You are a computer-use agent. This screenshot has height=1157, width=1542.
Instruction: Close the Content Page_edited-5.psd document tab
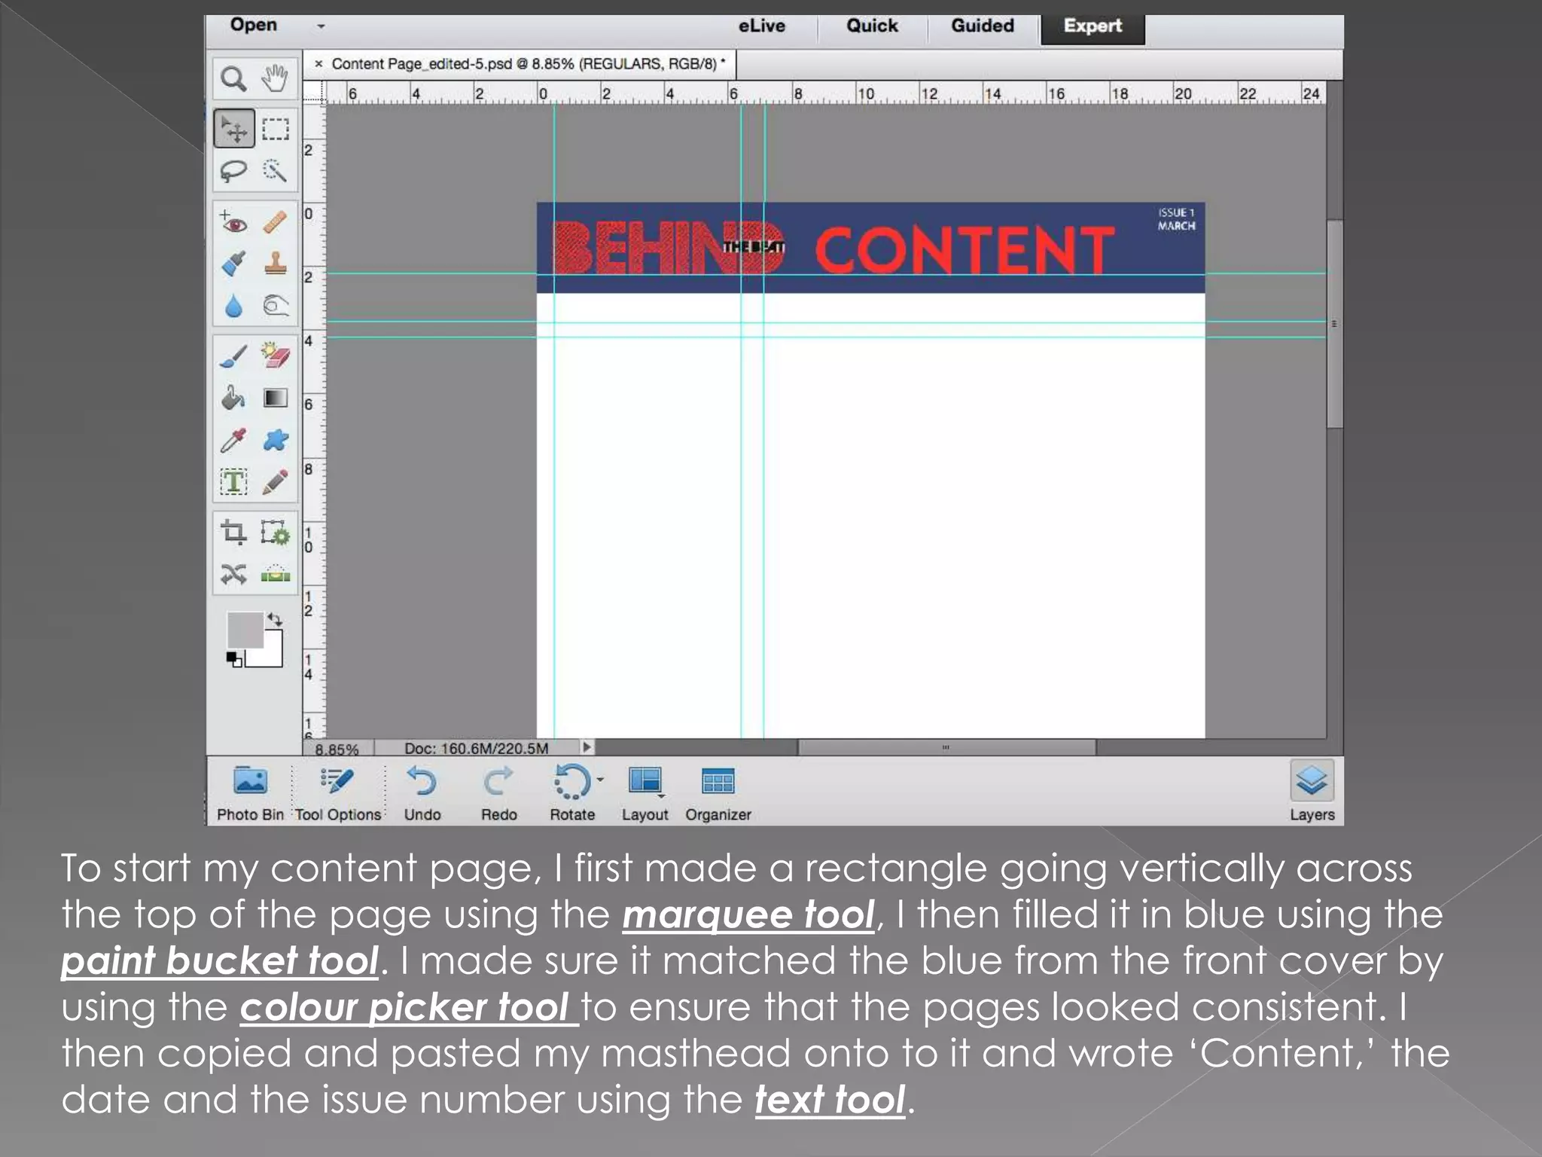point(318,64)
